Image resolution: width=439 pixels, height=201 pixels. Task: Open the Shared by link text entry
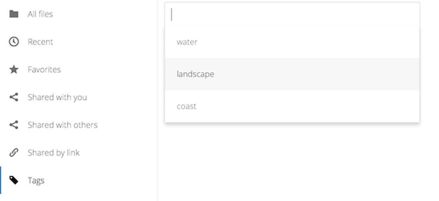tap(54, 153)
